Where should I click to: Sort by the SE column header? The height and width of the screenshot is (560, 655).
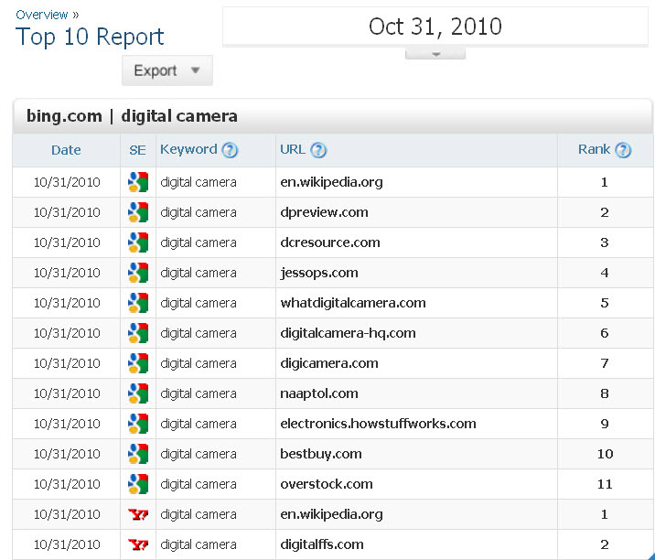tap(137, 150)
